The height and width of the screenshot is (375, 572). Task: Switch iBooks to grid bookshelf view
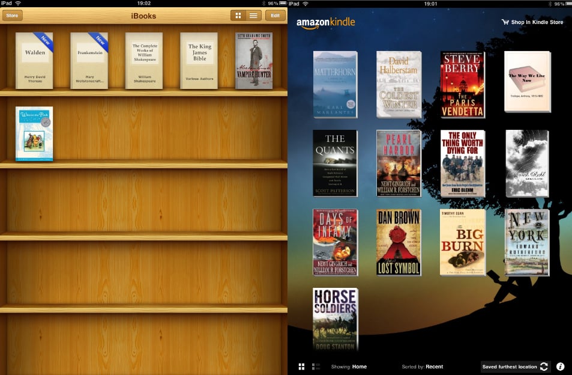pos(238,16)
